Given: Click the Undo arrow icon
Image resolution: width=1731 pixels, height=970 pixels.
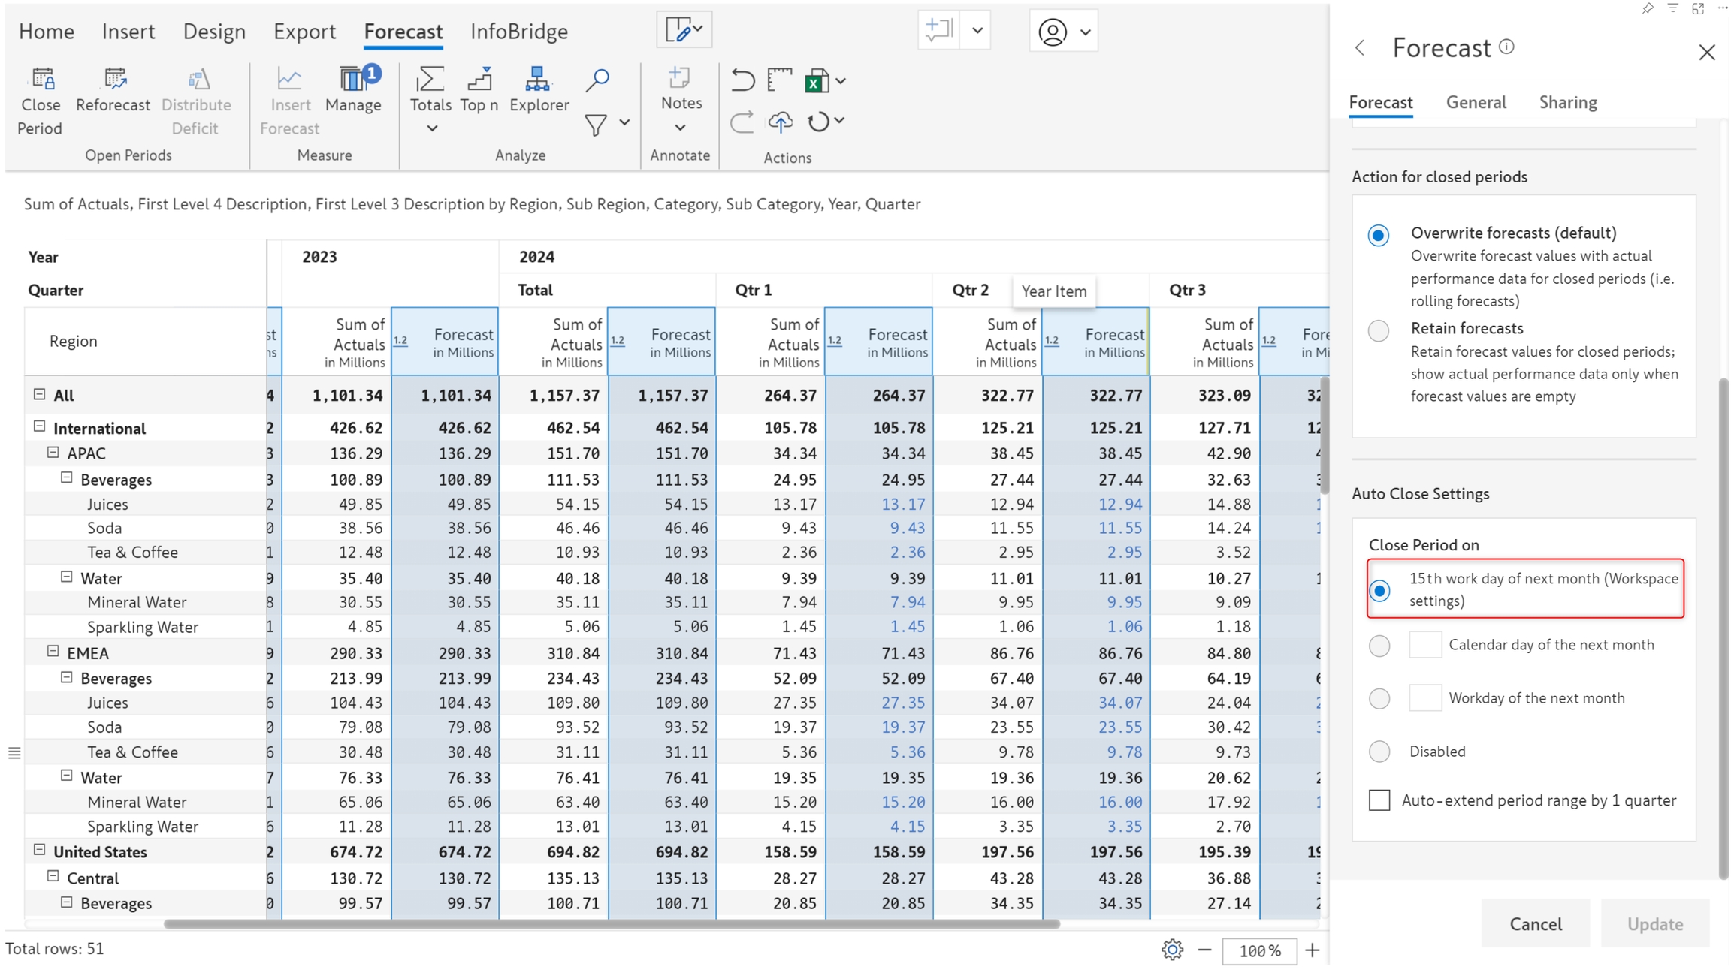Looking at the screenshot, I should (742, 80).
